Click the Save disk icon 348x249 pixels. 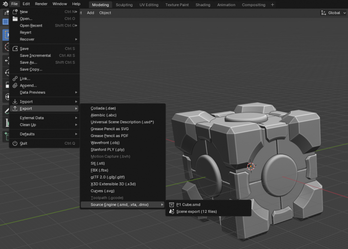pos(15,49)
